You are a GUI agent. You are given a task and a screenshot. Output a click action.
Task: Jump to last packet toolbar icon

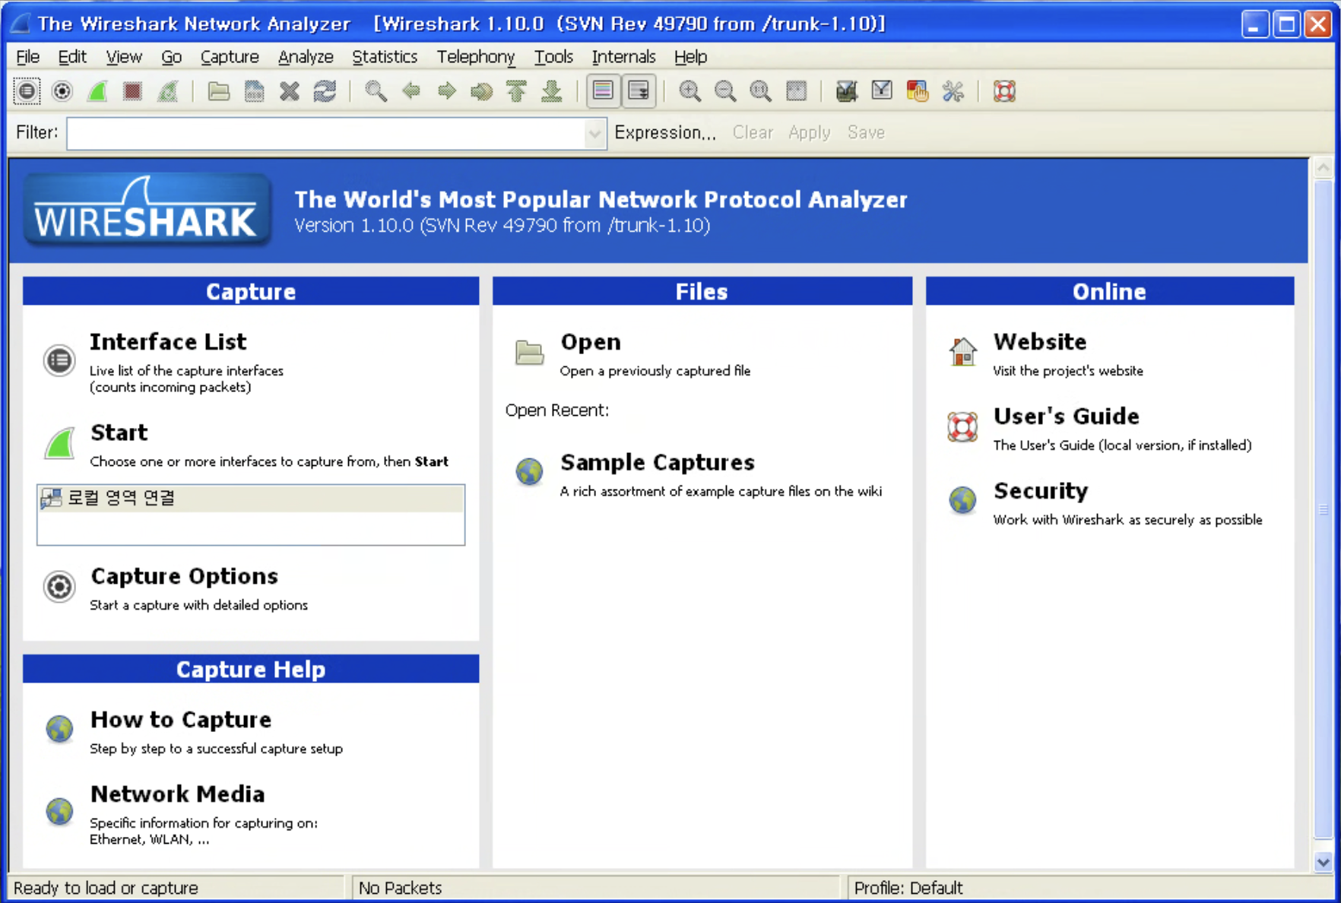553,92
